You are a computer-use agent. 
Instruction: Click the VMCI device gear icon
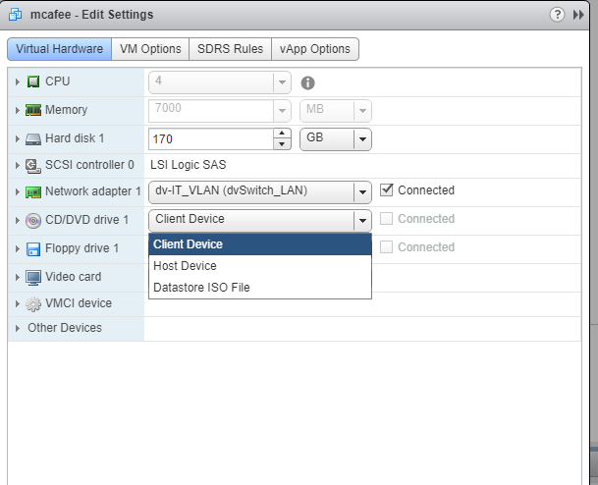(33, 304)
